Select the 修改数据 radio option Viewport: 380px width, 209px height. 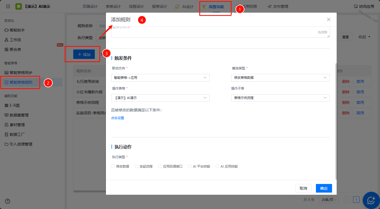tap(113, 167)
